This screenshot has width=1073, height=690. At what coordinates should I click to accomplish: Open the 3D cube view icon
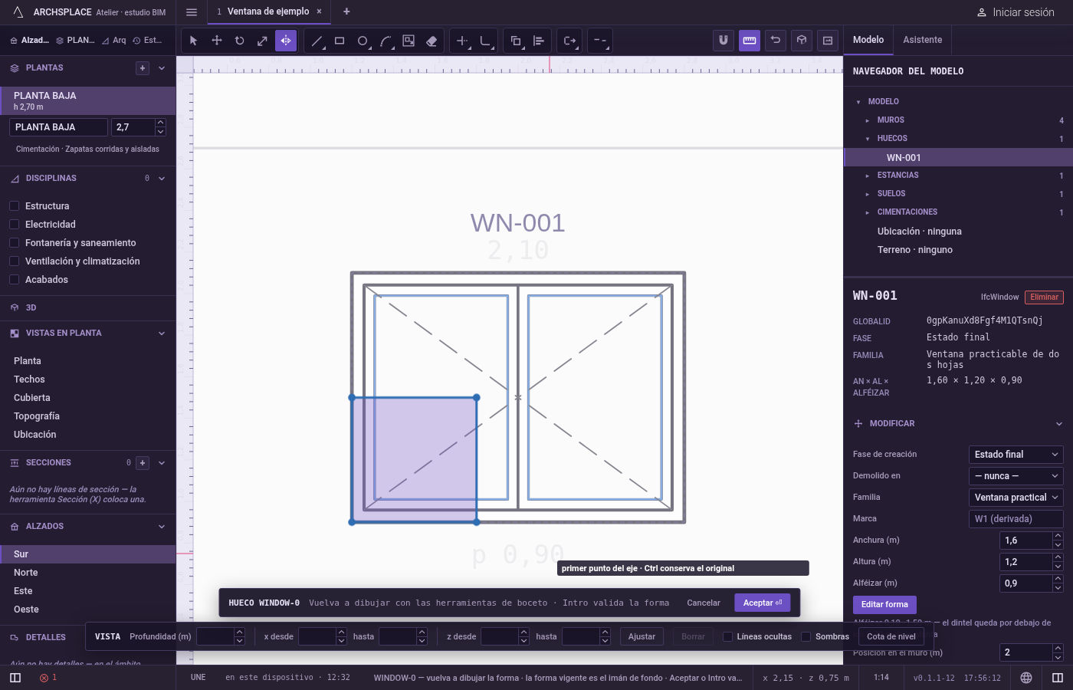[802, 41]
